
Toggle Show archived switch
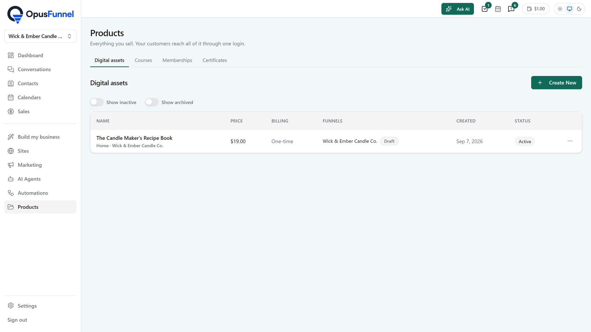[152, 102]
